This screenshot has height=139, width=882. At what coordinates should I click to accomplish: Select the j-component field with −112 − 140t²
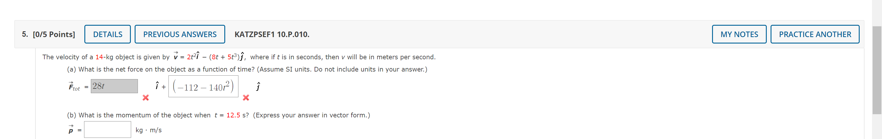(x=203, y=86)
